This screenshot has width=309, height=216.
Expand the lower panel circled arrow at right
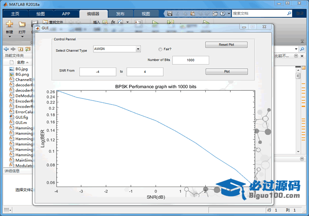(302, 159)
